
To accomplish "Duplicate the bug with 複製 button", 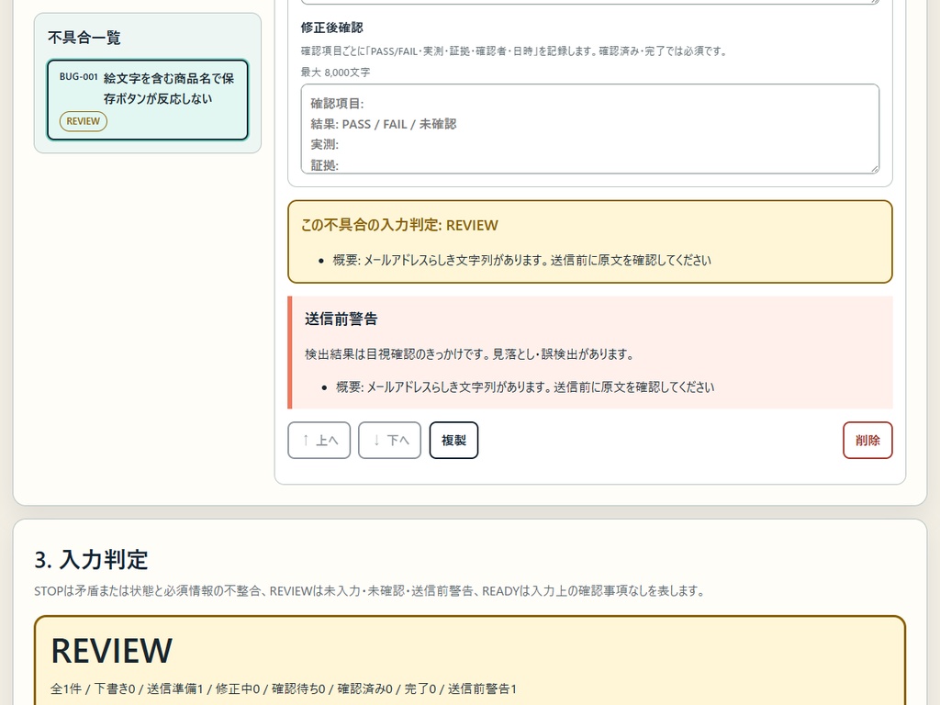I will [453, 440].
